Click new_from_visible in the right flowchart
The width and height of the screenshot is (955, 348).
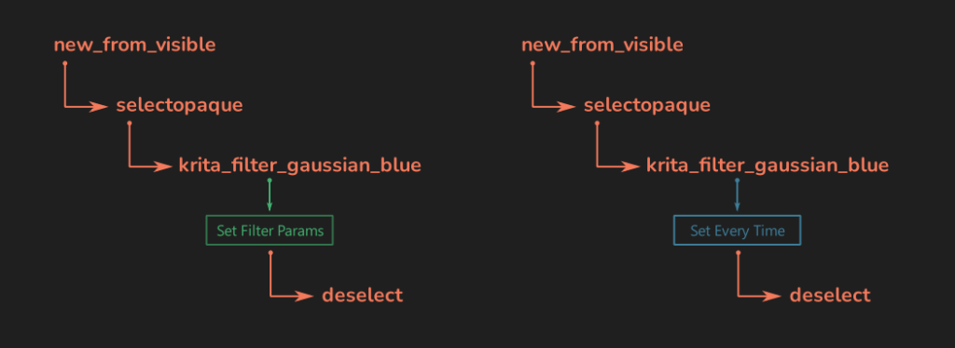(602, 45)
